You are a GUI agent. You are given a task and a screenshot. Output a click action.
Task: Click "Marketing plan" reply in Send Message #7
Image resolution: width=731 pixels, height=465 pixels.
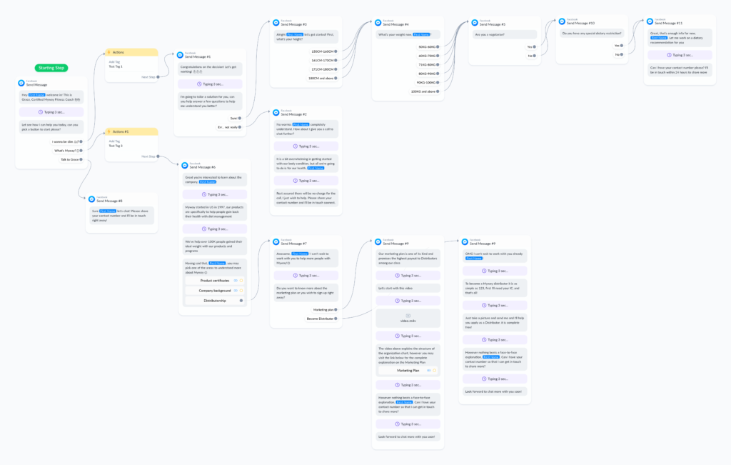pos(325,310)
